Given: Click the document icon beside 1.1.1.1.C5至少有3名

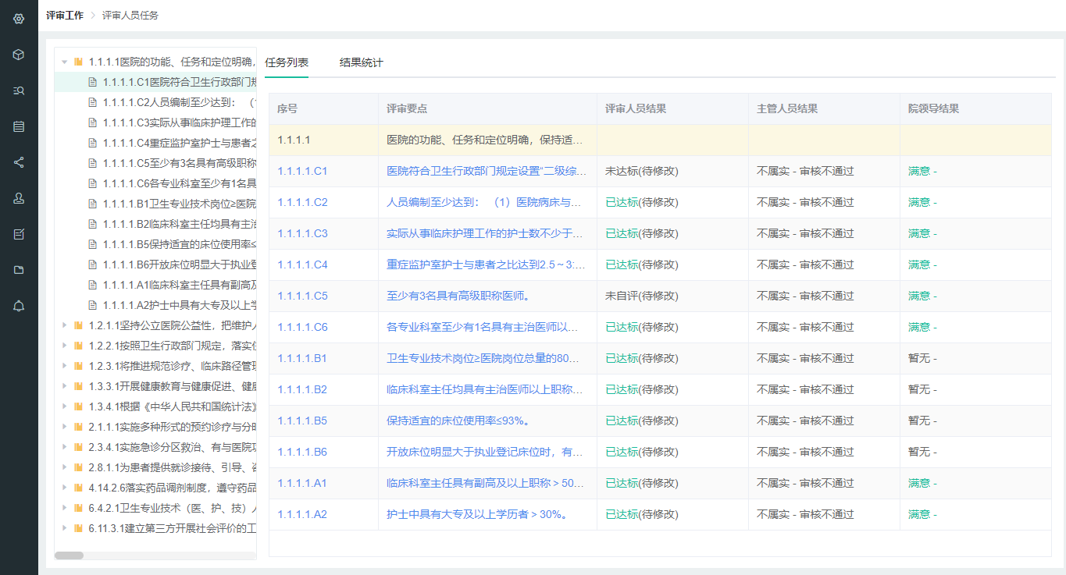Looking at the screenshot, I should click(92, 163).
